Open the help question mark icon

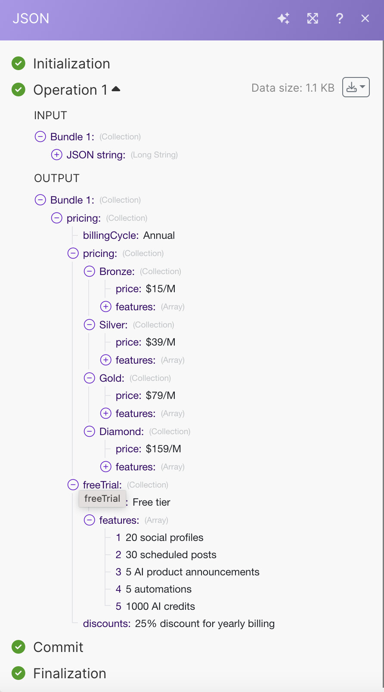[x=340, y=19]
